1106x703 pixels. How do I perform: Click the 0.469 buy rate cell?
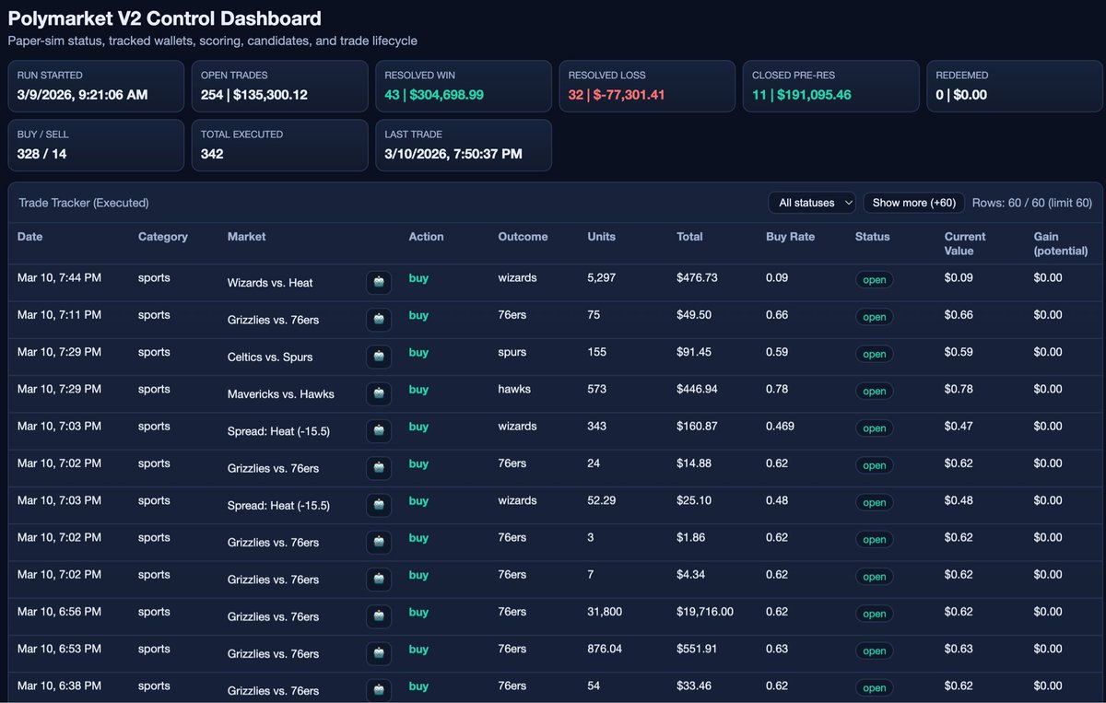[781, 427]
